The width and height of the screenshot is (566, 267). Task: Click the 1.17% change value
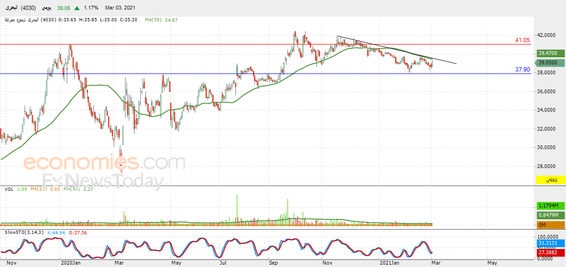pos(90,8)
